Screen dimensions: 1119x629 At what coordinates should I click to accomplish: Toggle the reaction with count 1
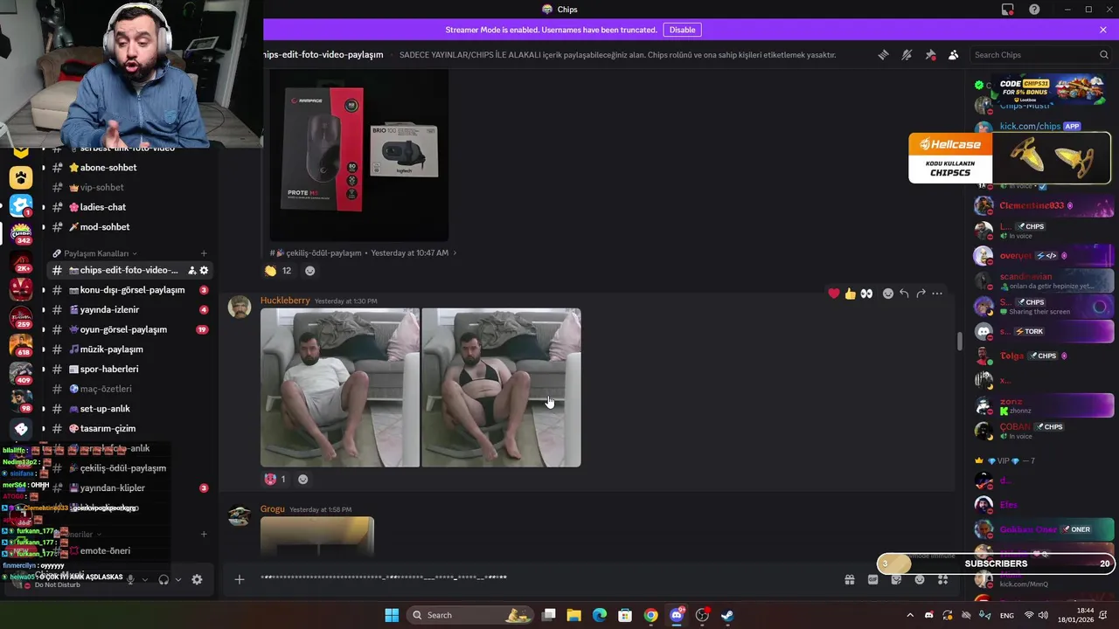pos(275,479)
